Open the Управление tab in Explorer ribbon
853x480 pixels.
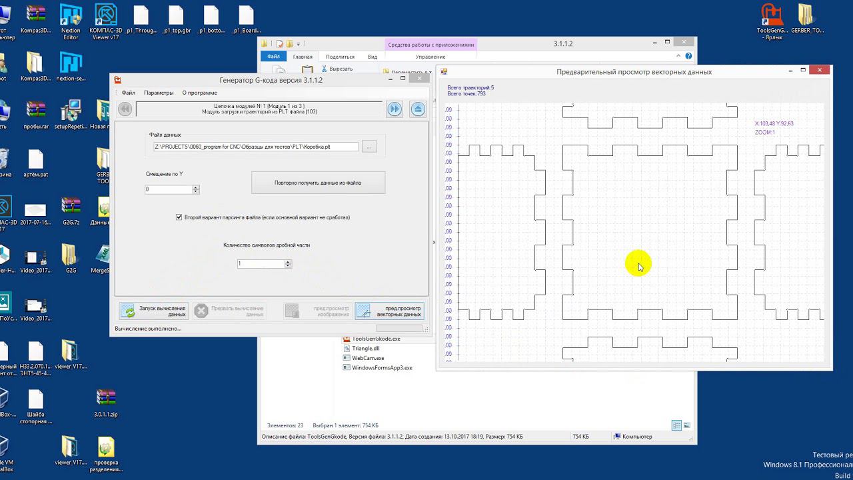pyautogui.click(x=430, y=57)
